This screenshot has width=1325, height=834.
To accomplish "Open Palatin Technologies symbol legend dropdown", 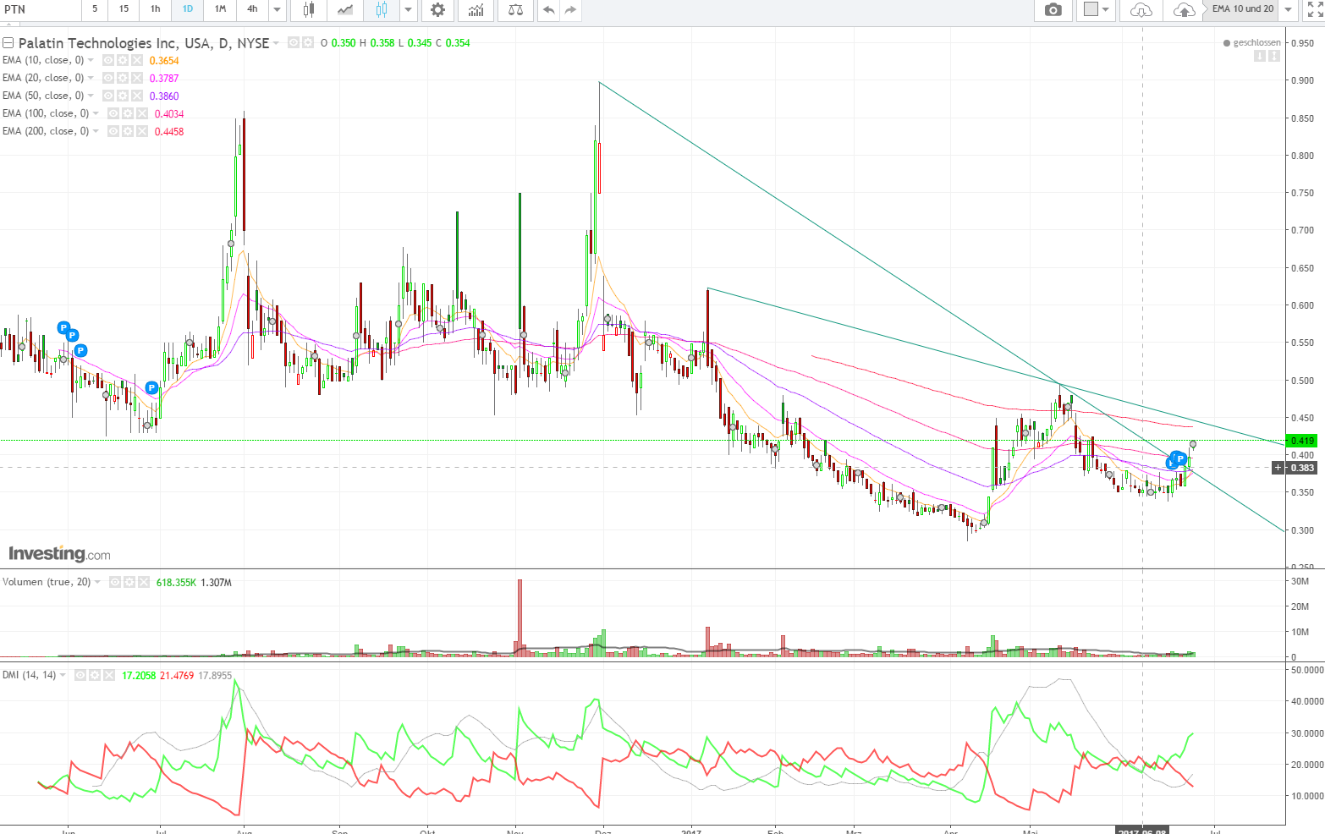I will (x=277, y=43).
